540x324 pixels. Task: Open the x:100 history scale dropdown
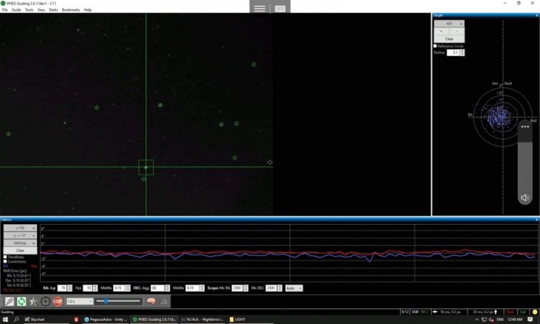[20, 228]
